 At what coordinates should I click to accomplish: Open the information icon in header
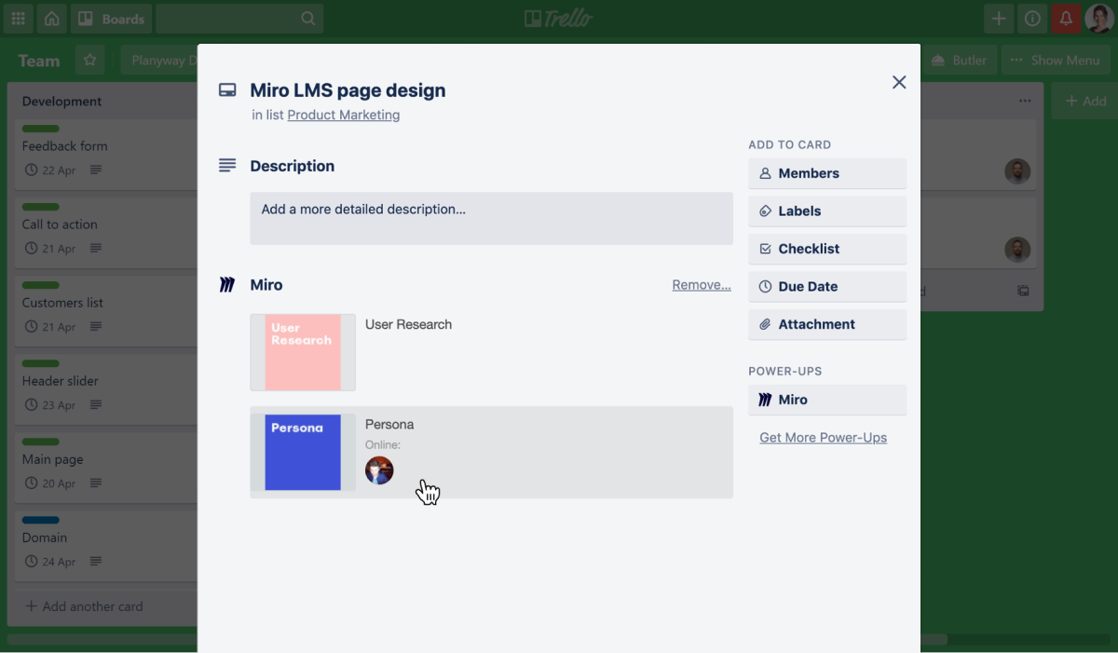pos(1032,19)
